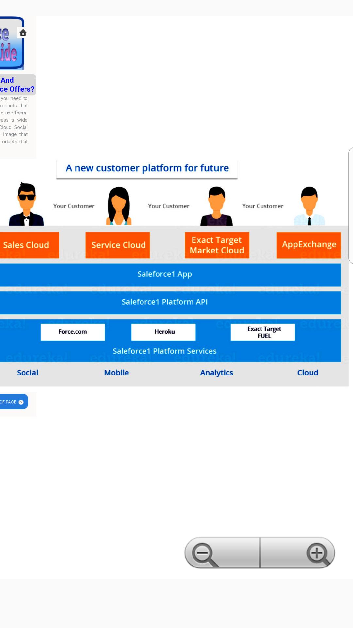
Task: Tap the Sales Cloud orange box
Action: click(29, 245)
